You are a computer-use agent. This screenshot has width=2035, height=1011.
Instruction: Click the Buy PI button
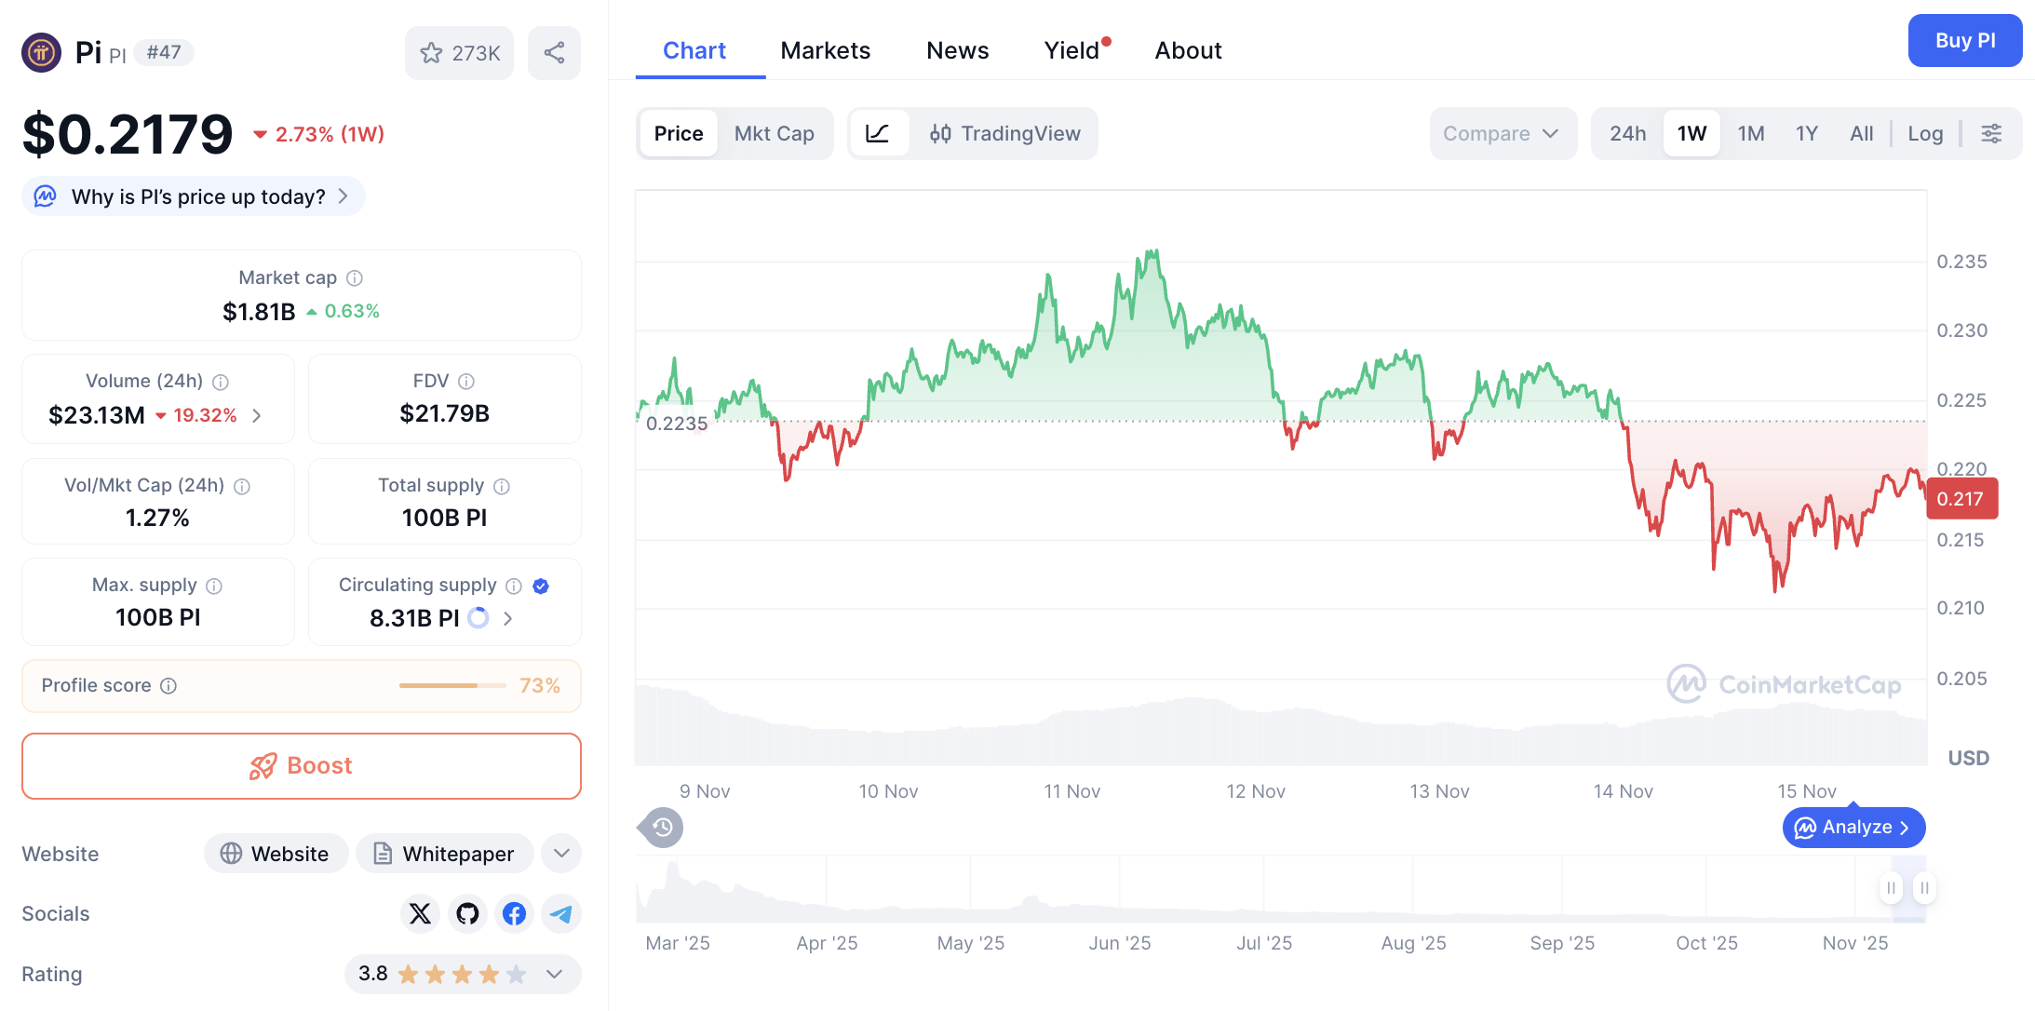tap(1964, 40)
